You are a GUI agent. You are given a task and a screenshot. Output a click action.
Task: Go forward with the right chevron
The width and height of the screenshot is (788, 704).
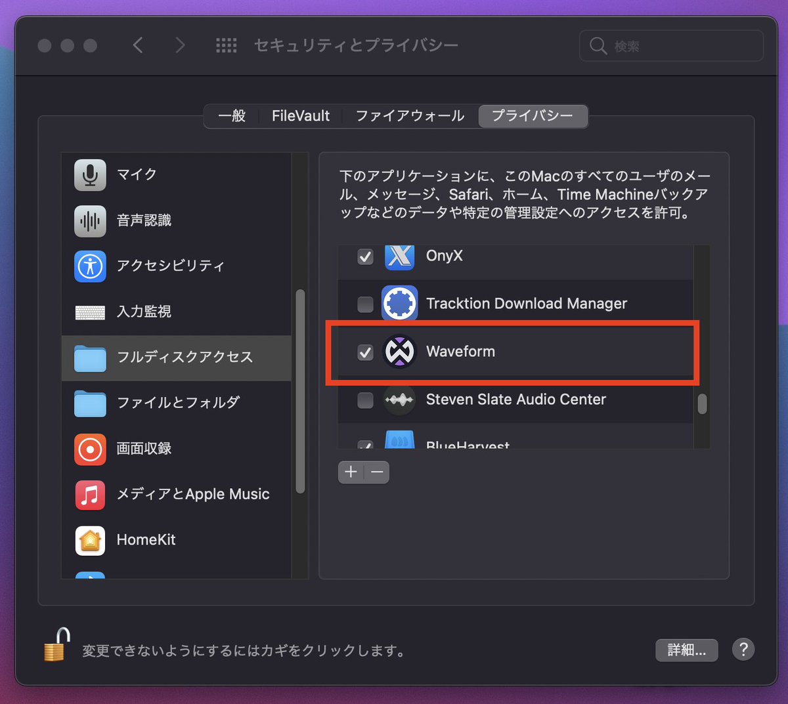(x=180, y=45)
